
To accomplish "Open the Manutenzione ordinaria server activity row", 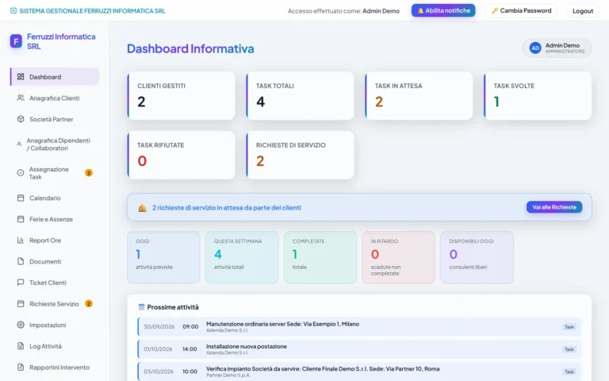I will tap(359, 326).
